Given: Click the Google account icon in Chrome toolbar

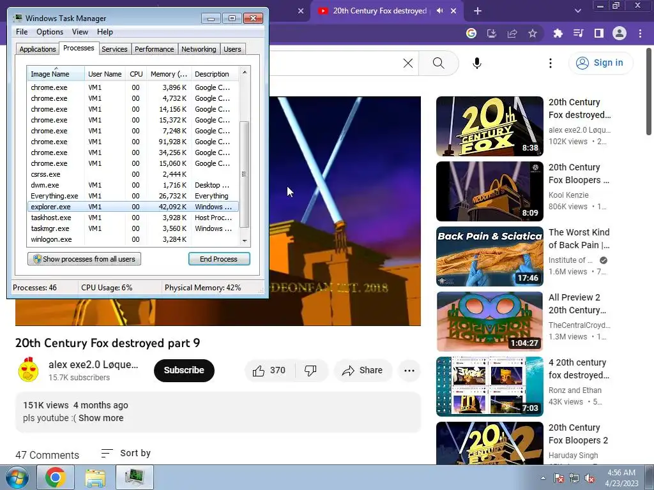Looking at the screenshot, I should (x=471, y=33).
